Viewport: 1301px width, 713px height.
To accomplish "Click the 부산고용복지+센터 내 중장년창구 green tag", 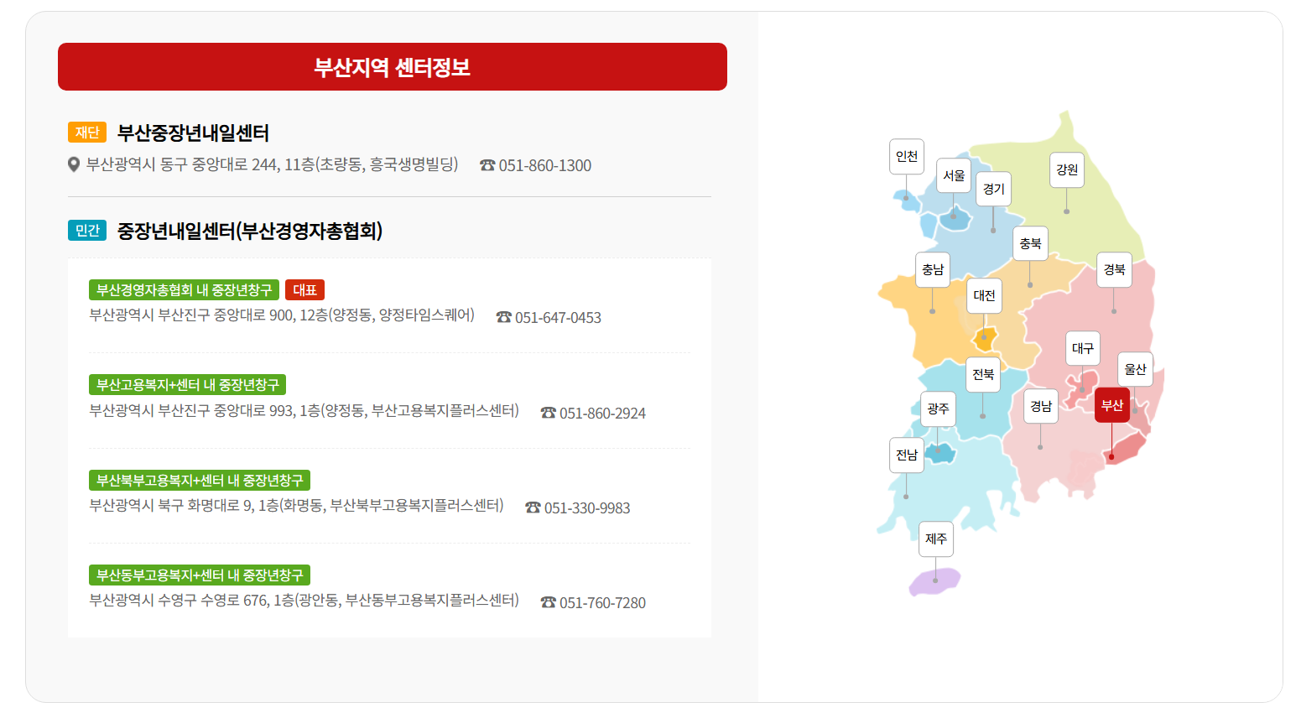I will click(x=187, y=385).
